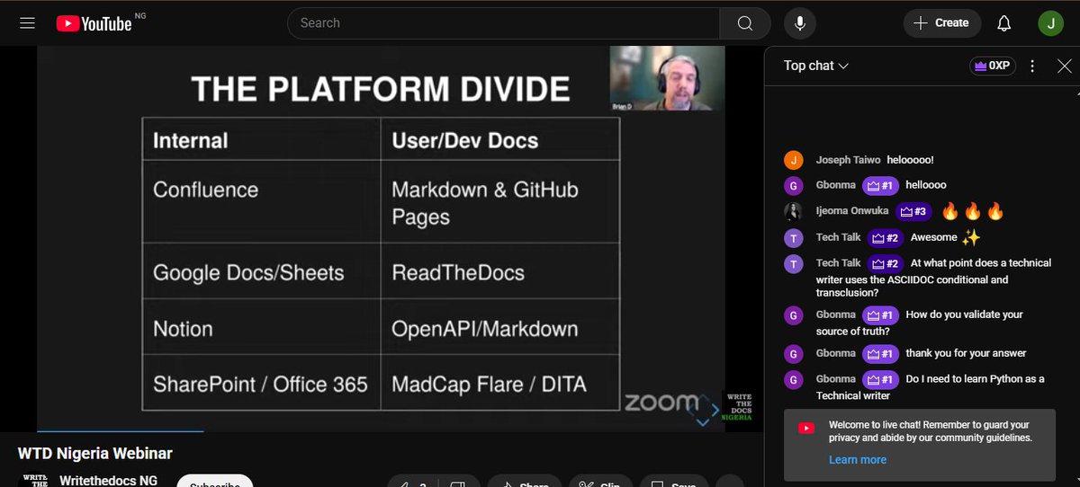Click Joseph Taiwo's name in chat
Screen dimensions: 1080x487
[x=848, y=160]
